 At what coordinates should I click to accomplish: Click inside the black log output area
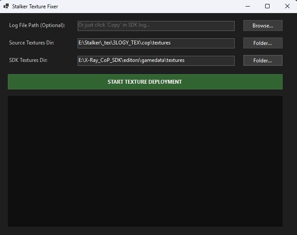[145, 161]
